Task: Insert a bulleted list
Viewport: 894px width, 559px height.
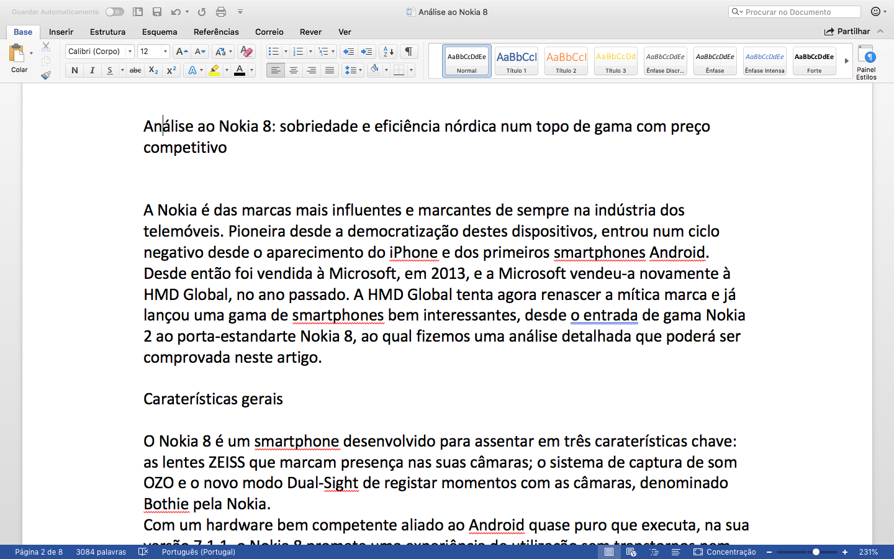Action: (274, 52)
